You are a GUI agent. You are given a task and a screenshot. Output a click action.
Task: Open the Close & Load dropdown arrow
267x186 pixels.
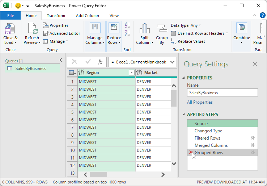pos(16,42)
